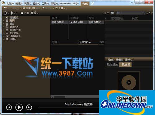155x115 pixels.
Task: Select 全部 (0 项目) under 风格
Action: tap(60, 22)
